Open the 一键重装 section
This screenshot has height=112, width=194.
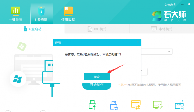(15, 14)
